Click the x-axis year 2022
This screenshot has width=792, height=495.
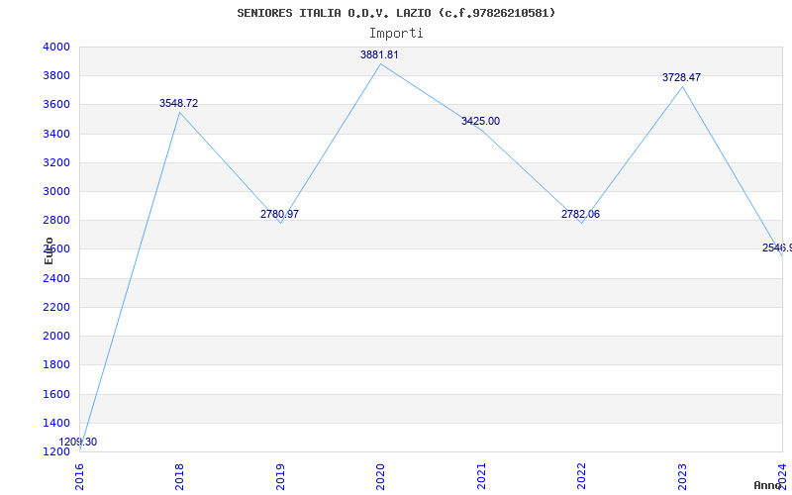[581, 477]
